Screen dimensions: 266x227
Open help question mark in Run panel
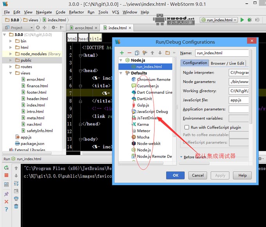coord(6,209)
